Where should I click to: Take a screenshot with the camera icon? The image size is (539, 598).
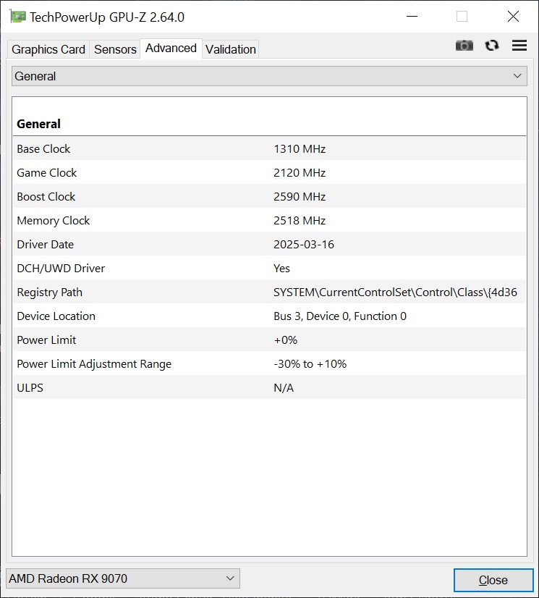point(464,46)
